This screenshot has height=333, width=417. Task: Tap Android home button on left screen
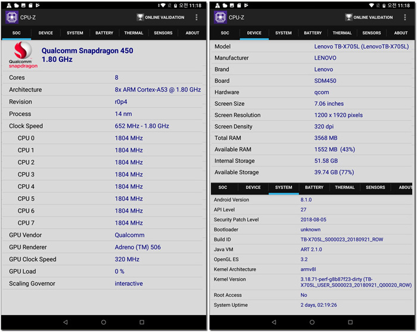point(104,322)
